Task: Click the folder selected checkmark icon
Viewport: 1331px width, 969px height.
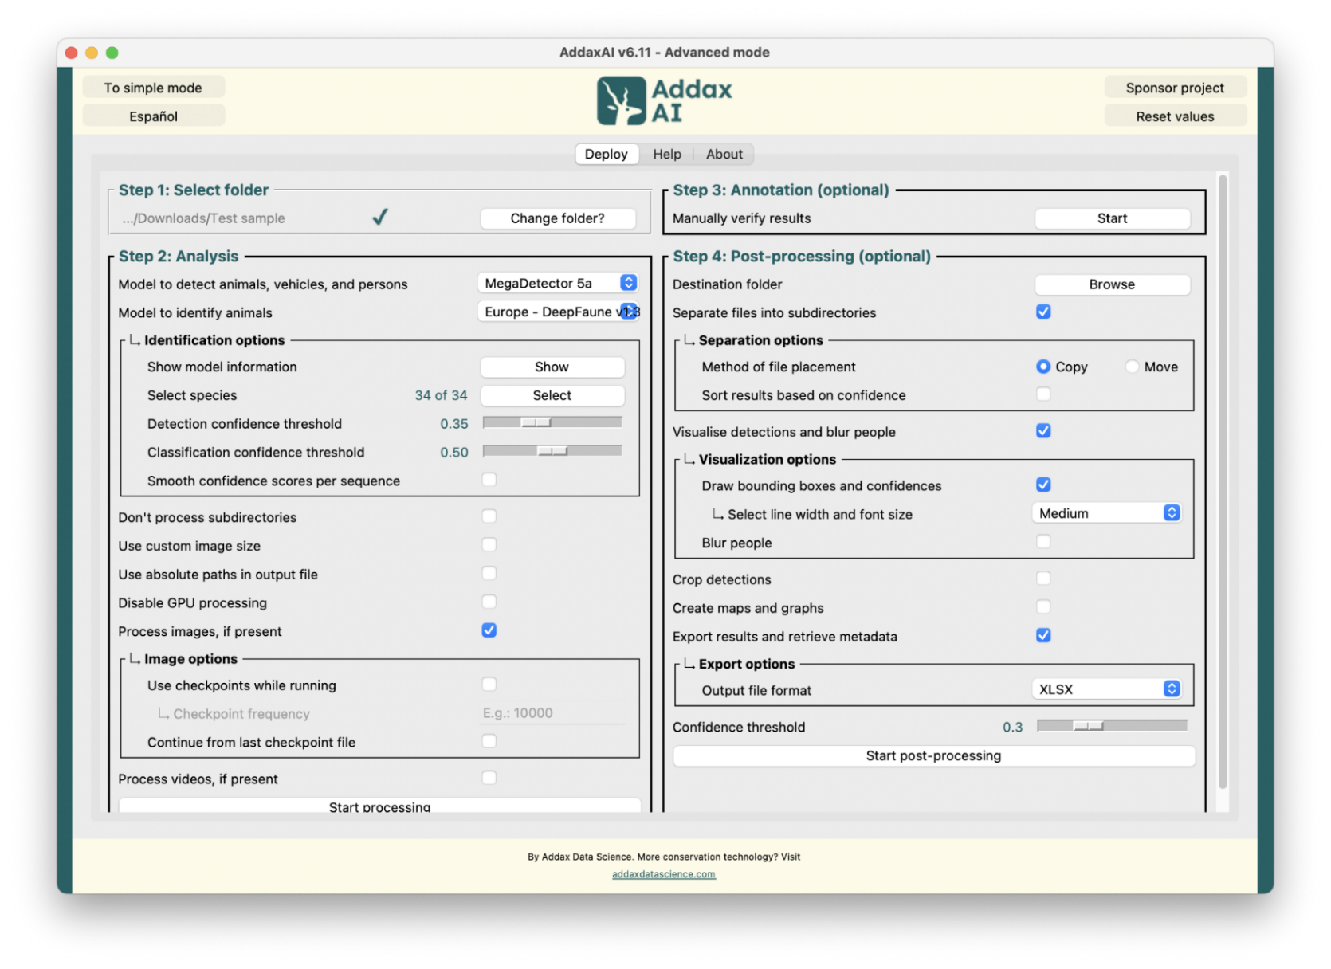Action: [380, 217]
